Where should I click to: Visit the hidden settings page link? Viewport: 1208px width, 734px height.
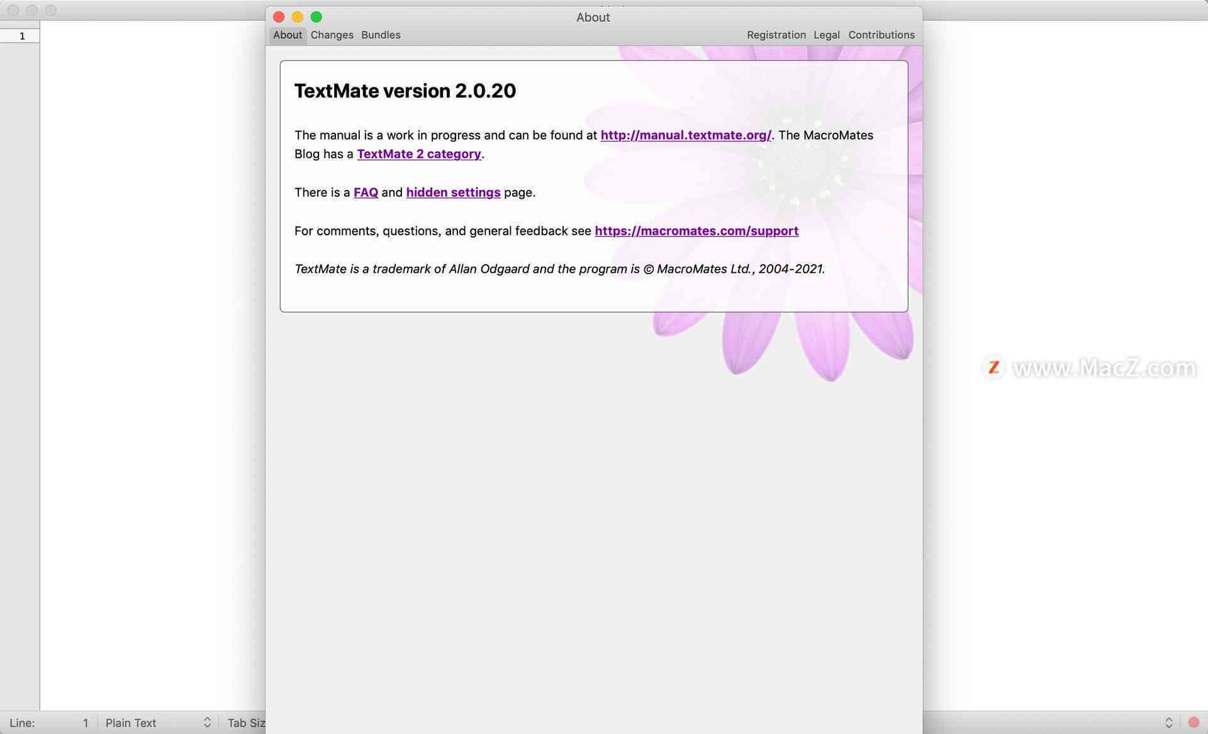click(x=453, y=192)
